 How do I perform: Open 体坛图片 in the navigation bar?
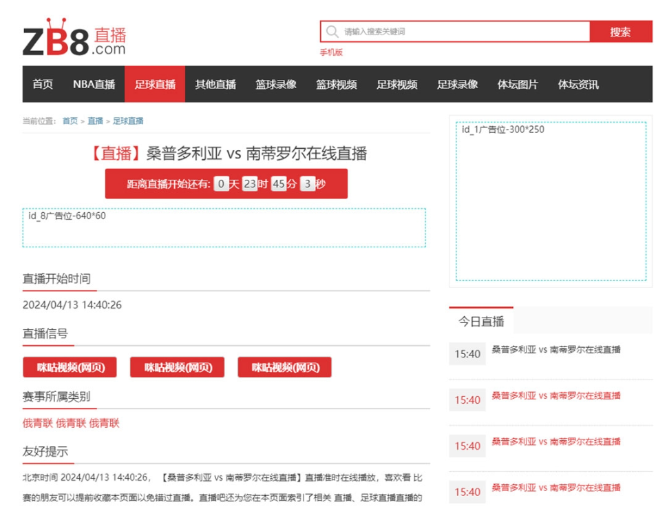[518, 84]
